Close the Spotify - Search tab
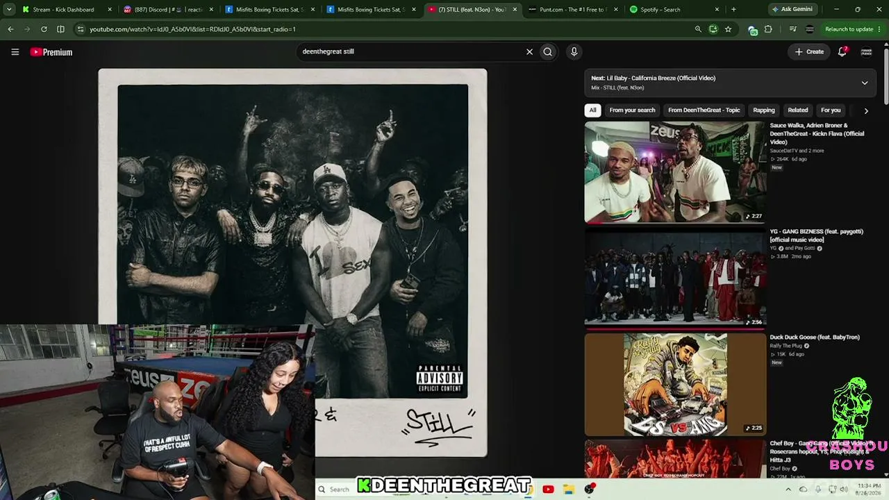Image resolution: width=889 pixels, height=500 pixels. pyautogui.click(x=717, y=10)
